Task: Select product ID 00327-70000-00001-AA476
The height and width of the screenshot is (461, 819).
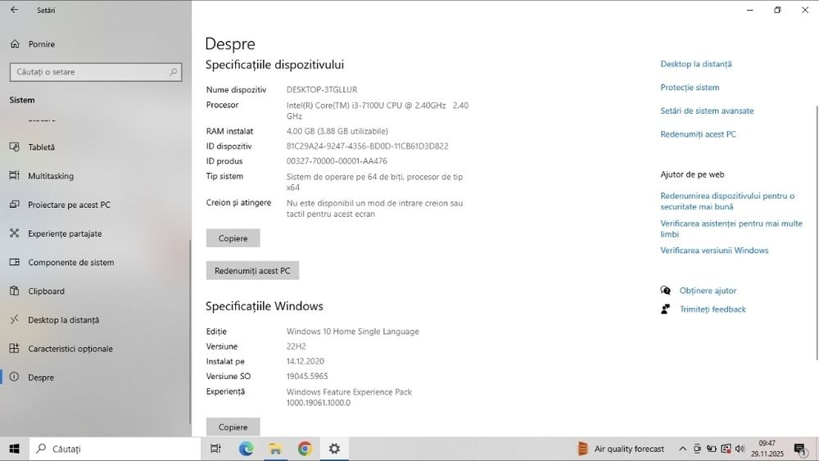Action: tap(337, 161)
